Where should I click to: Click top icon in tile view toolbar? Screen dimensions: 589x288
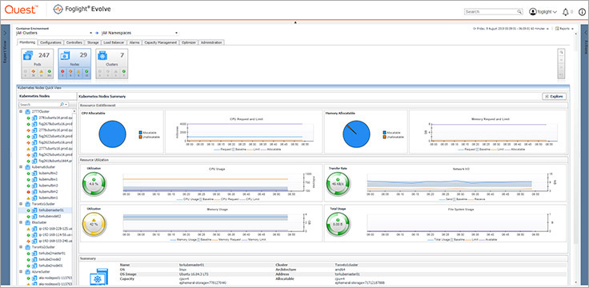click(561, 53)
